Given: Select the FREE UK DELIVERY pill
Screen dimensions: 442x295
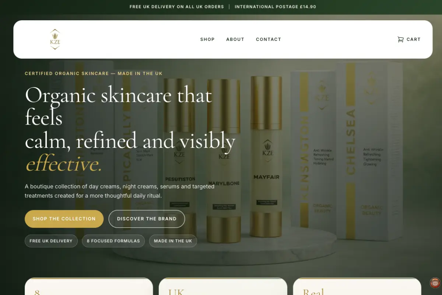Looking at the screenshot, I should click(x=51, y=241).
